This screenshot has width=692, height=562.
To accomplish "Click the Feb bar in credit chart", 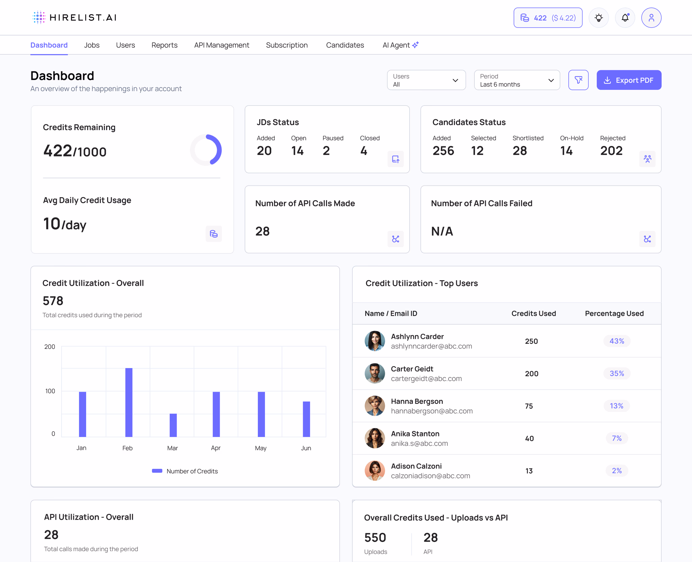I will pyautogui.click(x=129, y=402).
